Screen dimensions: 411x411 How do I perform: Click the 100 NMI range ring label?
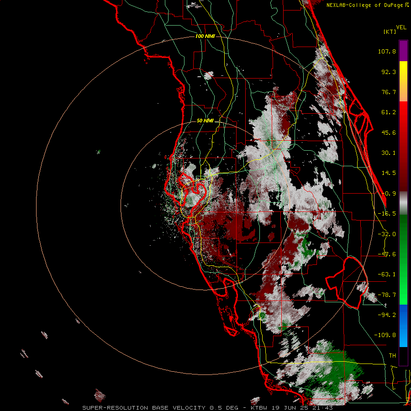[x=205, y=36]
